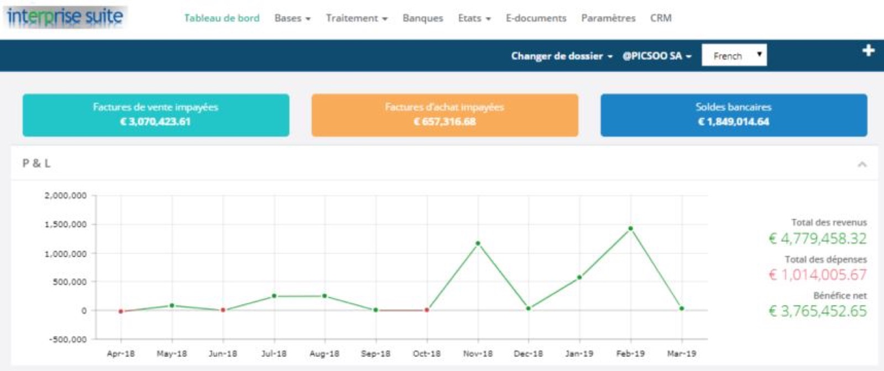Screen dimensions: 884x371
Task: Select the Aug-18 chart data point
Action: [325, 296]
